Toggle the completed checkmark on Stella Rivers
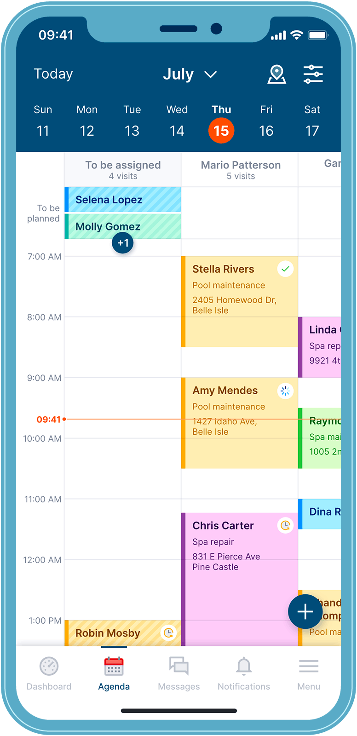The width and height of the screenshot is (357, 736). (x=285, y=269)
